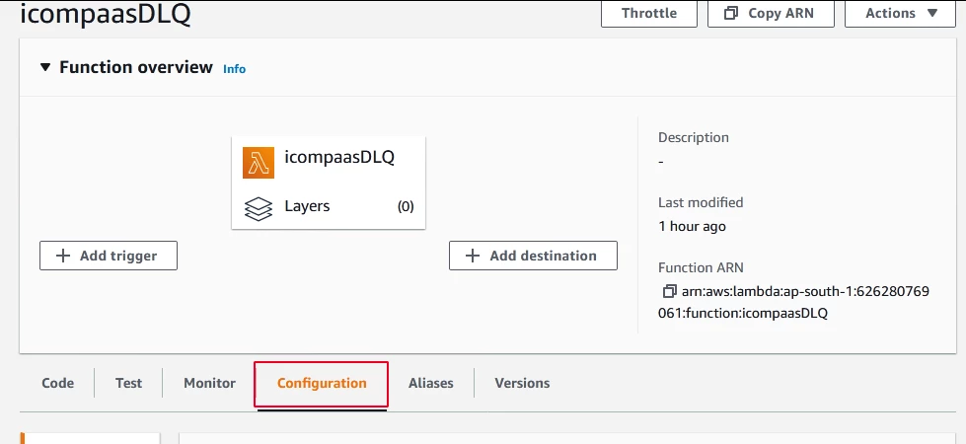Open the Monitor tab
Viewport: 966px width, 444px height.
point(209,383)
